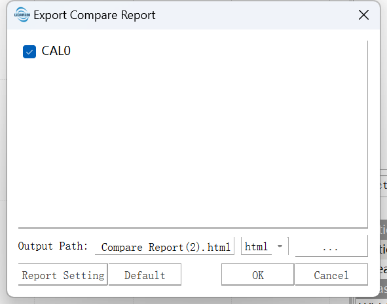Confirm export with the OK button

(257, 275)
